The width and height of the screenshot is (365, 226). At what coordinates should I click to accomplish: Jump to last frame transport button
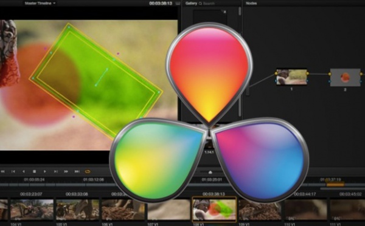click(x=77, y=171)
